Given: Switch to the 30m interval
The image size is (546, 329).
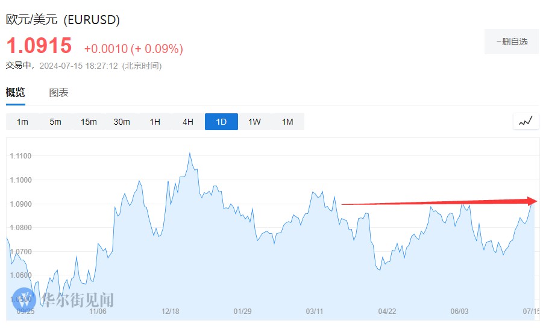Looking at the screenshot, I should 122,122.
